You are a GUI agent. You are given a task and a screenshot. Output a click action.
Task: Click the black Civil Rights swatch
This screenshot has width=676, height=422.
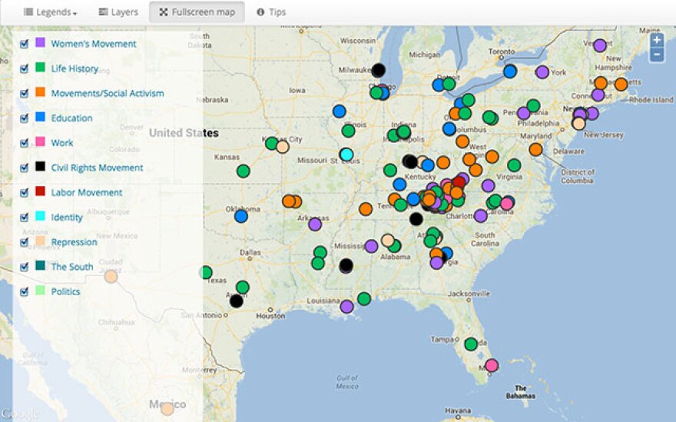(x=40, y=166)
